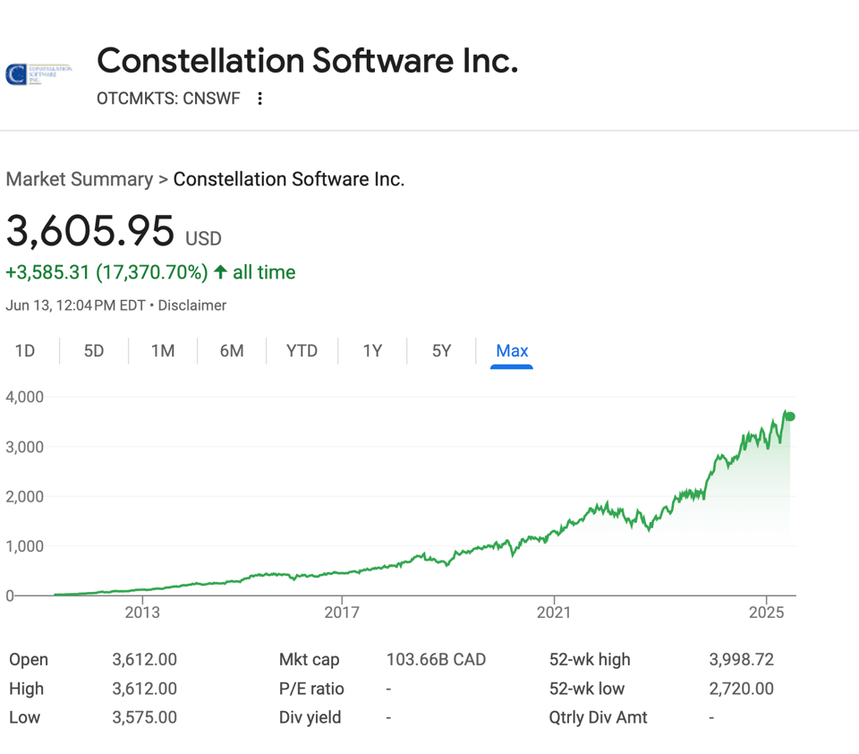The height and width of the screenshot is (754, 859).
Task: Show year-to-date YTD chart
Action: tap(302, 351)
